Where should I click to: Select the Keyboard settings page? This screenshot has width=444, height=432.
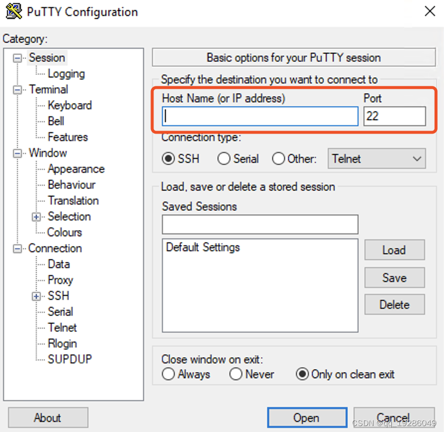tap(70, 105)
